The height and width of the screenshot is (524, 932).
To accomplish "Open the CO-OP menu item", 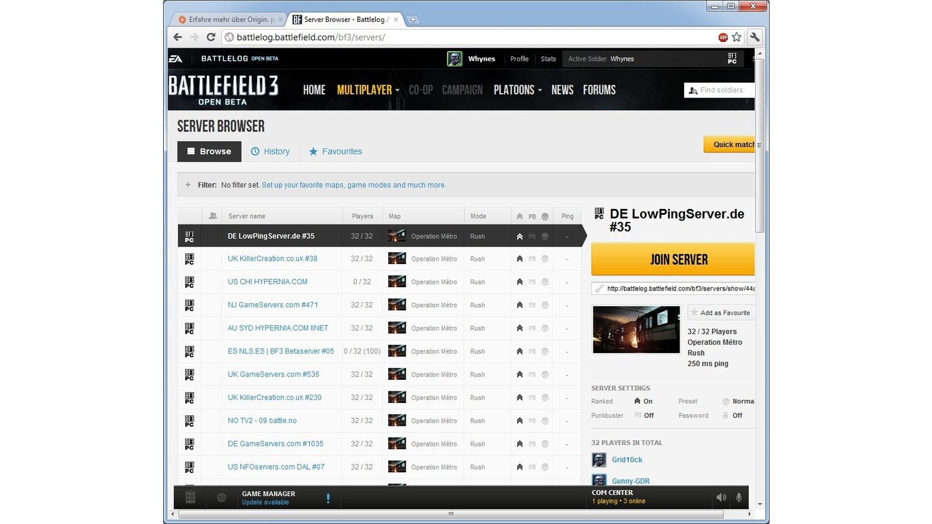I will pyautogui.click(x=421, y=90).
